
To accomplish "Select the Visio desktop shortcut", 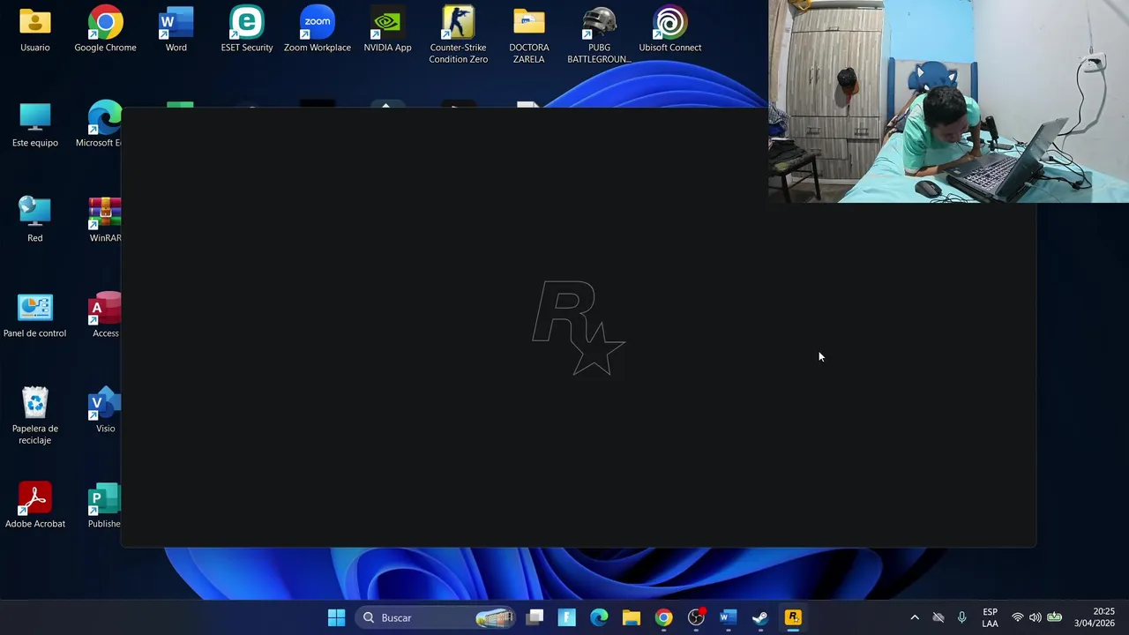I will click(x=105, y=410).
